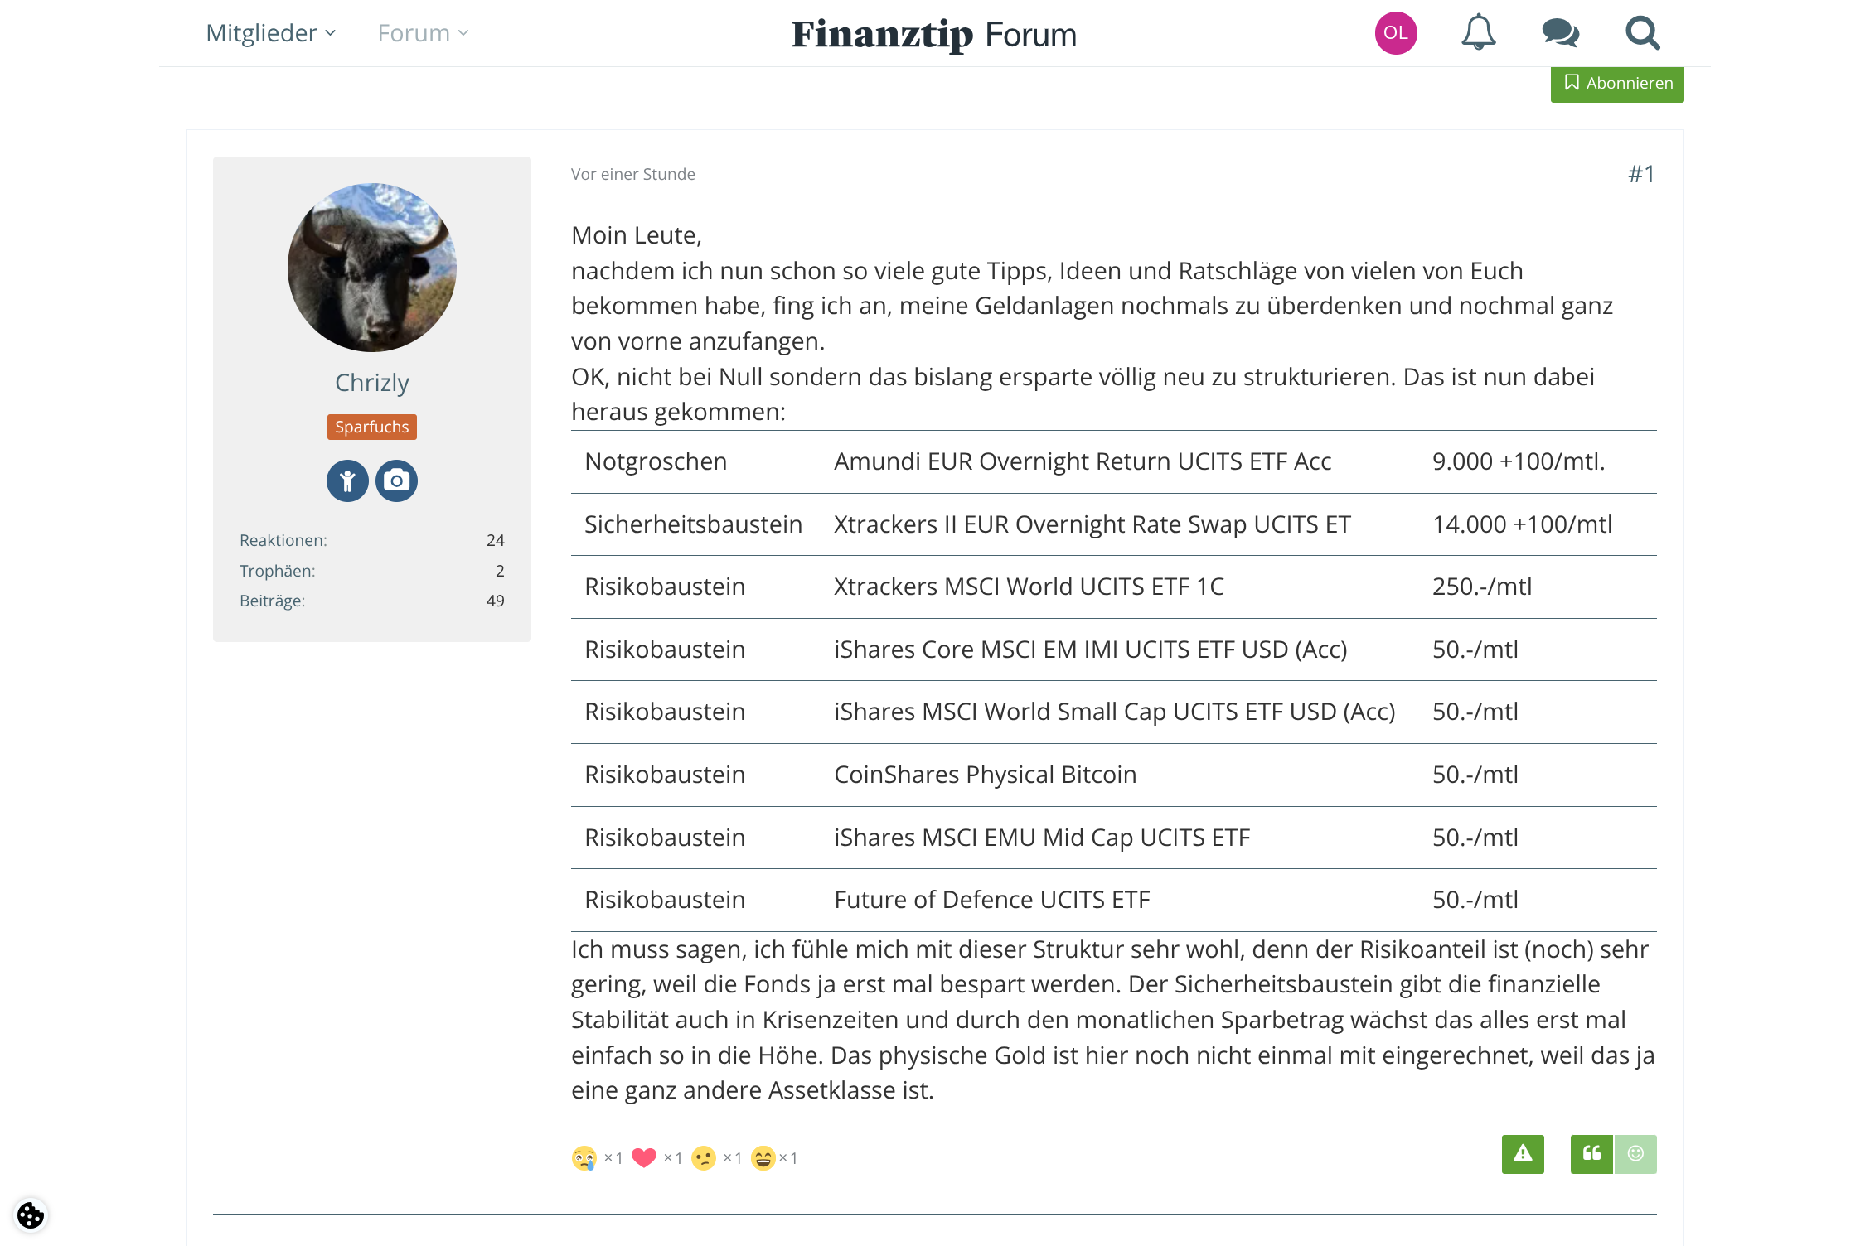Click the 'Vor einer Stunde' timestamp
1870x1246 pixels.
(x=633, y=174)
